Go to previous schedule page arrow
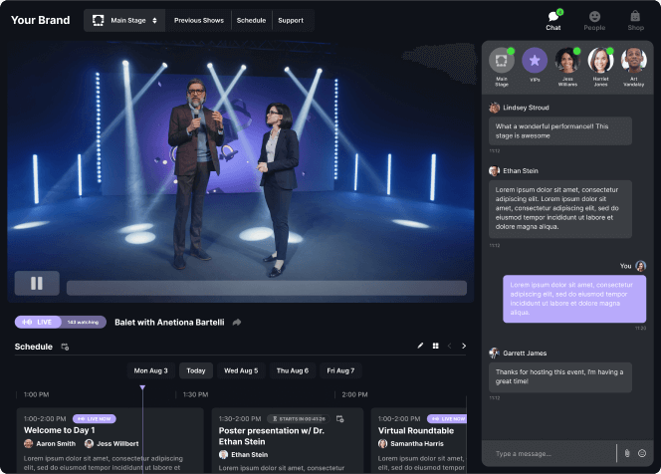Screen dimensions: 661x474 point(449,346)
